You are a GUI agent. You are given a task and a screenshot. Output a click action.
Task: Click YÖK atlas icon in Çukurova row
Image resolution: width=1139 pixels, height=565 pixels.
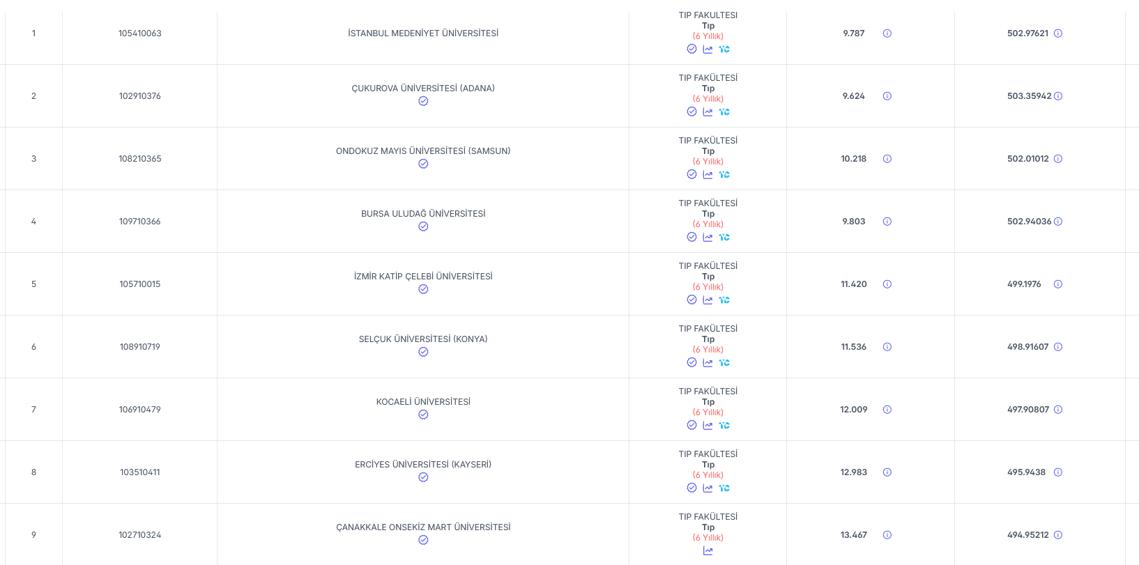coord(724,112)
